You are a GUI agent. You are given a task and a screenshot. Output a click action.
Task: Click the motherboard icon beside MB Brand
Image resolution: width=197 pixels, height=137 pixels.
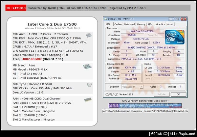pos(87,67)
